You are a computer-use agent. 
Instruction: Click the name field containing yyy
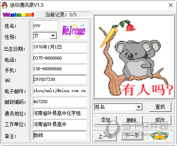click(45, 25)
